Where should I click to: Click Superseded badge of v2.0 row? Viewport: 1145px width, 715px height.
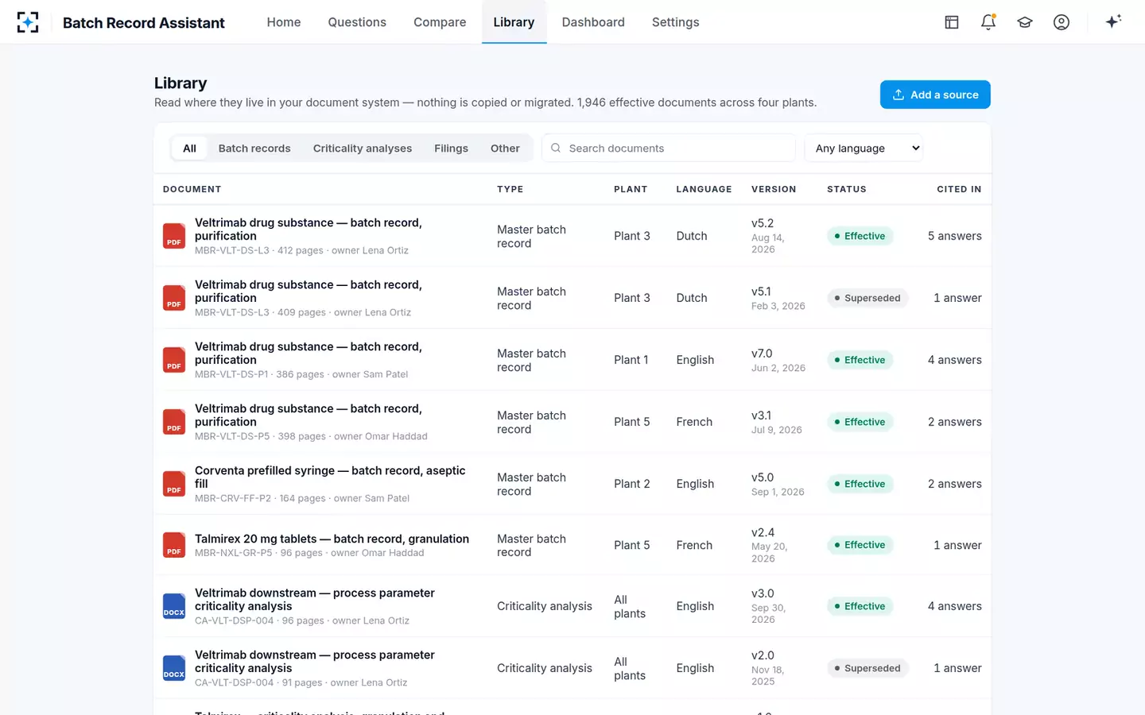(867, 668)
